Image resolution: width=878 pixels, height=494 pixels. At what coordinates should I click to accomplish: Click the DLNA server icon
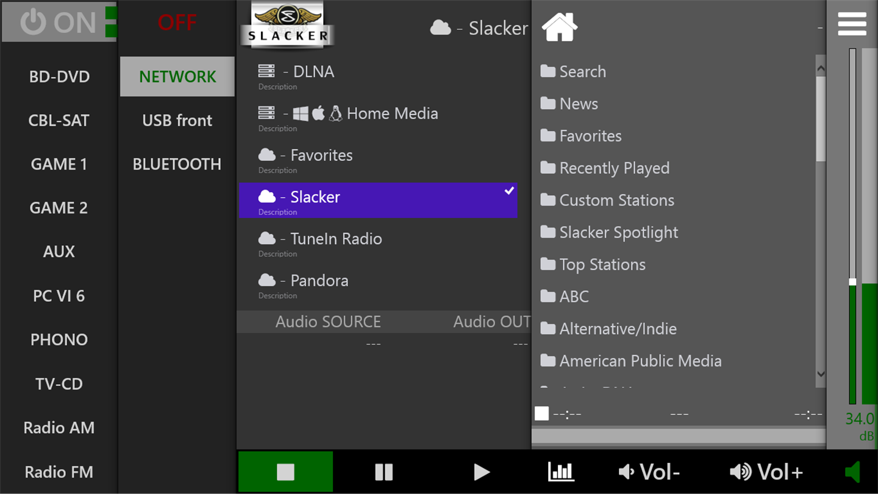[x=266, y=71]
